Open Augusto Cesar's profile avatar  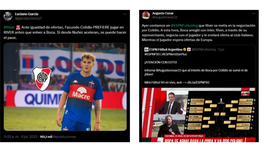coord(146,15)
